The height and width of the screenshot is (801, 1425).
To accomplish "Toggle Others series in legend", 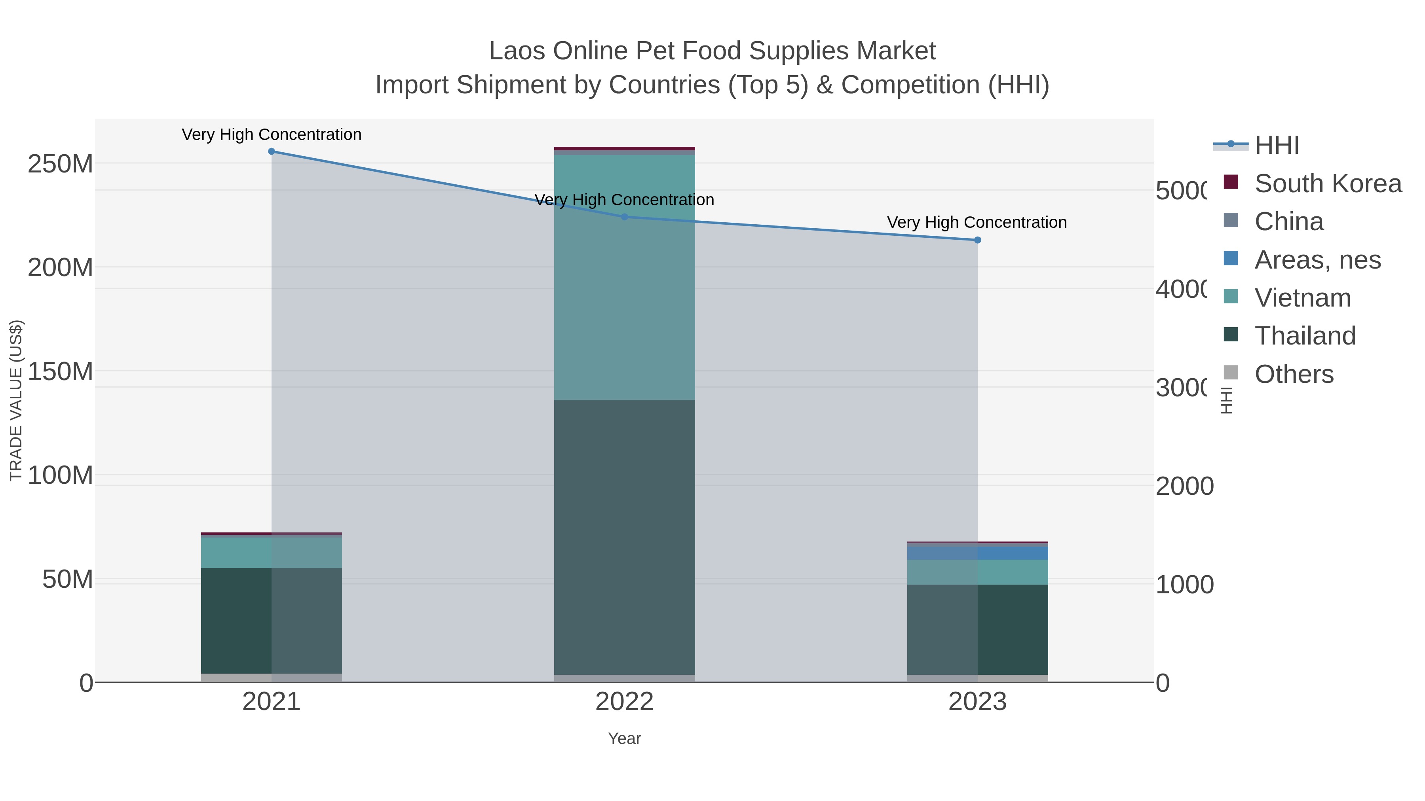I will tap(1278, 374).
